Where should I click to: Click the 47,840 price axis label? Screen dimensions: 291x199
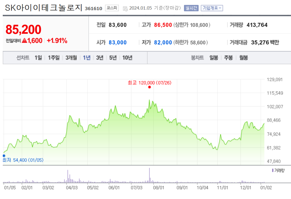(274, 161)
